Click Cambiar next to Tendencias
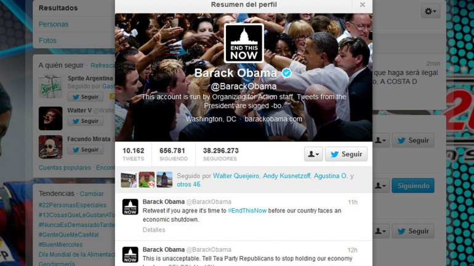 (x=92, y=194)
